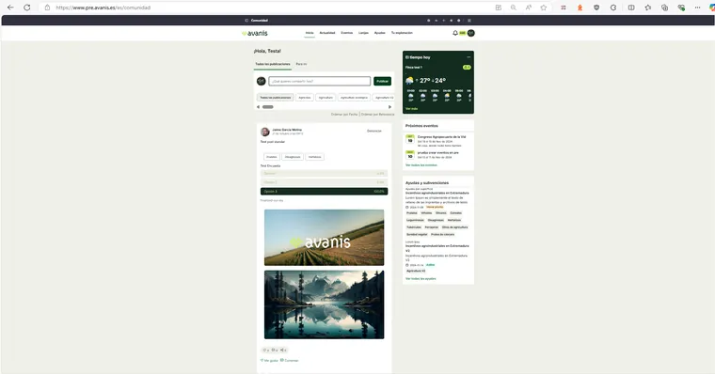Click the orange extension icon in toolbar
Screen dimensions: 715x374
[580, 8]
